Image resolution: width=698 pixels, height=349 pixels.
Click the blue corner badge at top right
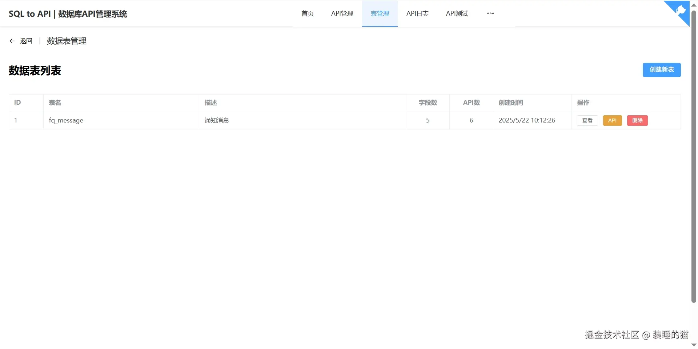(678, 11)
